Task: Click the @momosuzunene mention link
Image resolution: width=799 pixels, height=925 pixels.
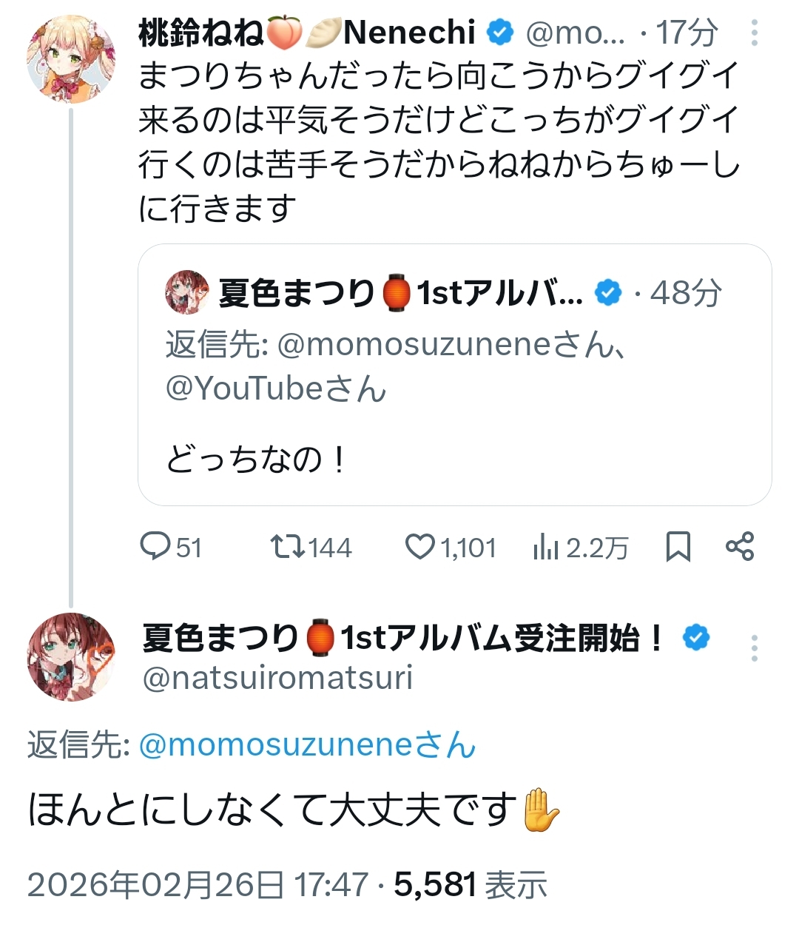Action: [x=306, y=744]
